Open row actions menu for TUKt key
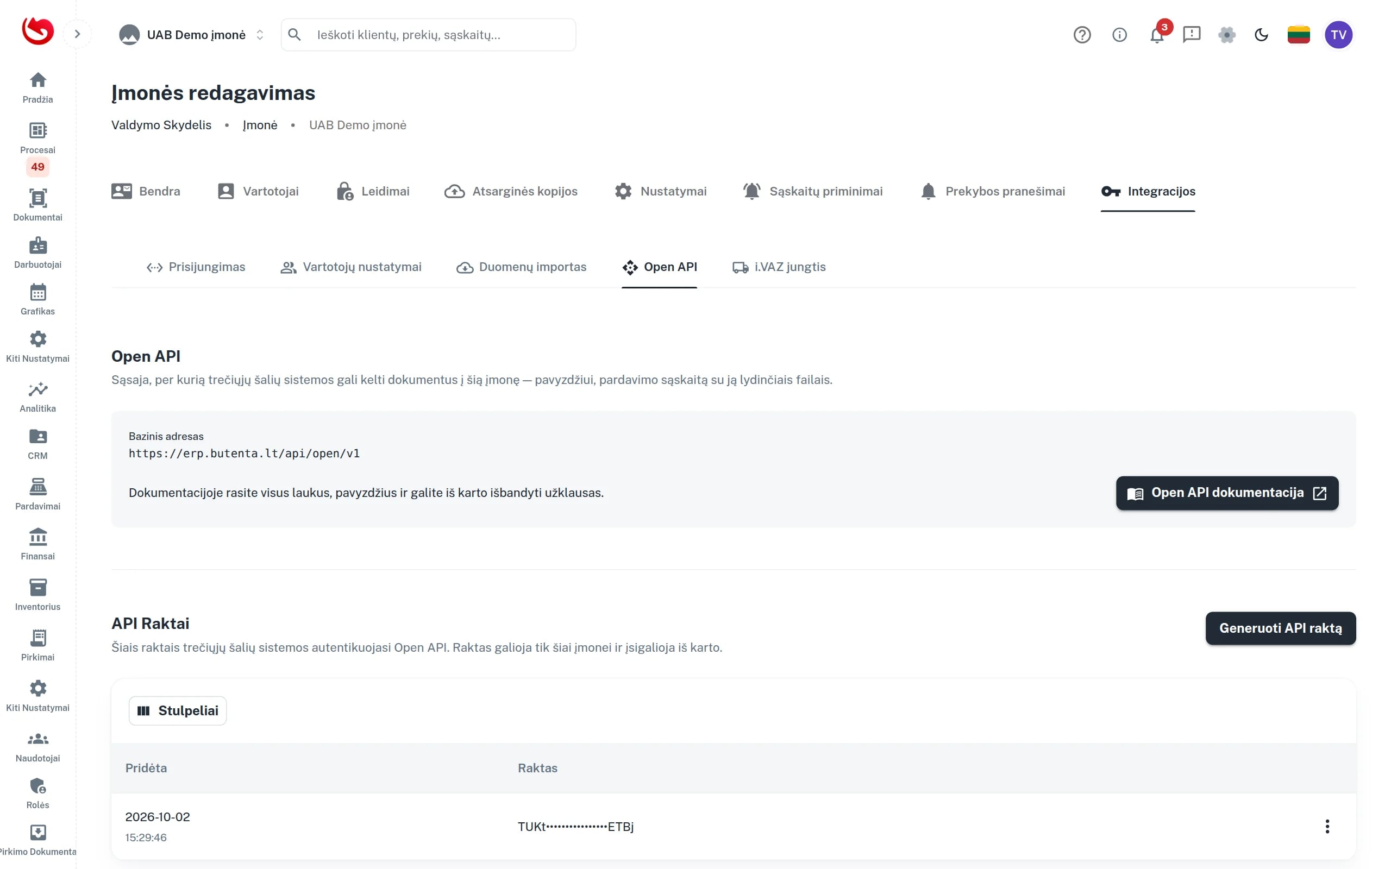Viewport: 1391px width, 869px height. 1327,826
